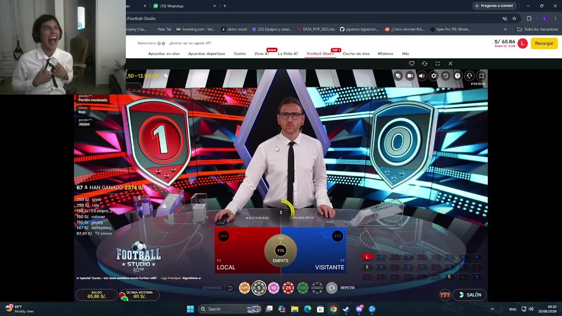Image resolution: width=562 pixels, height=316 pixels.
Task: Open Casino en vivo menu item
Action: tap(356, 54)
